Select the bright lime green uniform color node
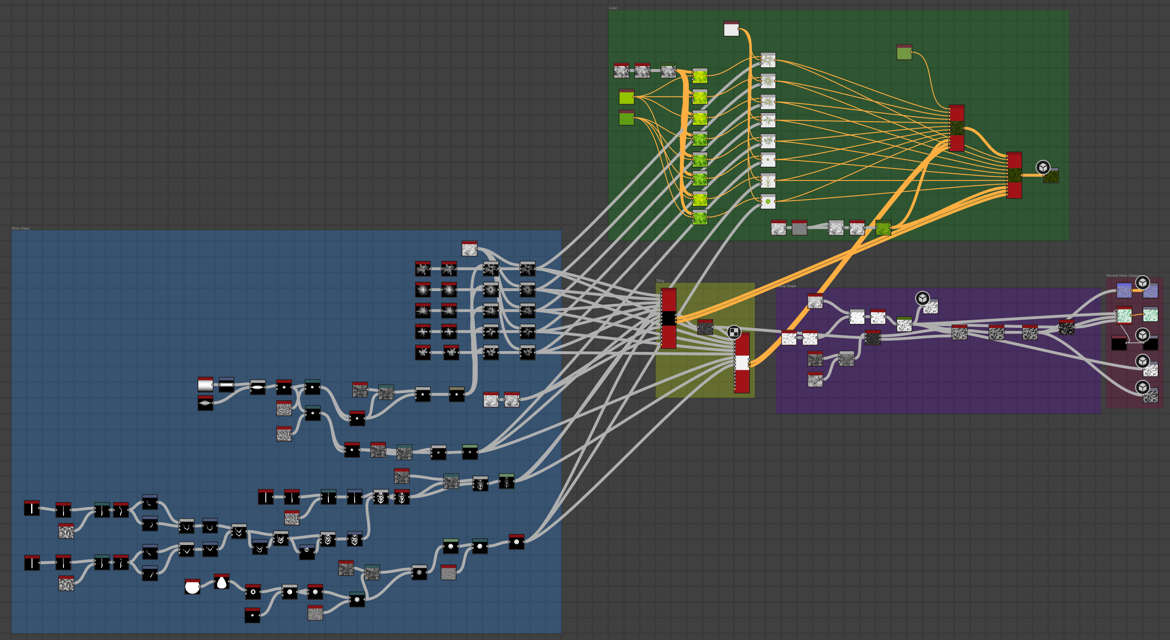 626,97
